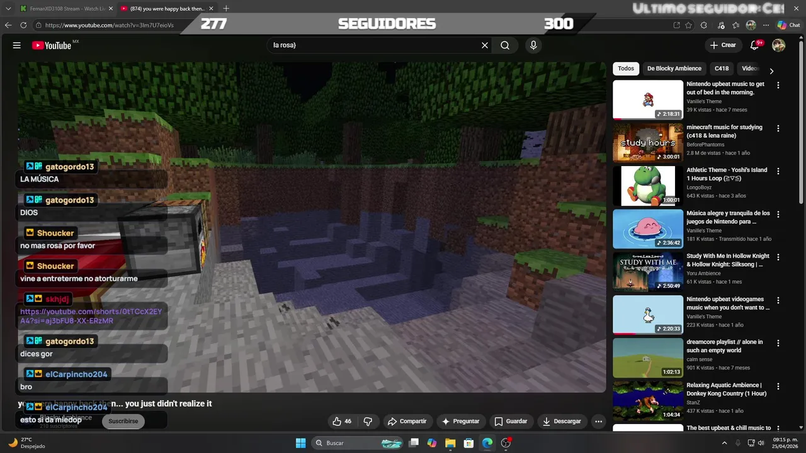The height and width of the screenshot is (453, 806).
Task: Open the YouTube account avatar menu
Action: click(779, 45)
